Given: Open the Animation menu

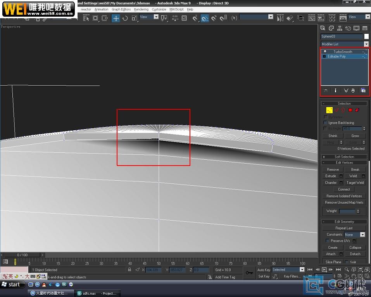Looking at the screenshot, I should coord(101,9).
